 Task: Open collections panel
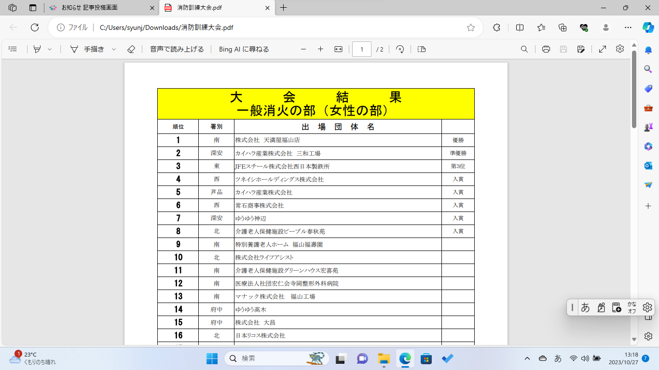pos(563,27)
